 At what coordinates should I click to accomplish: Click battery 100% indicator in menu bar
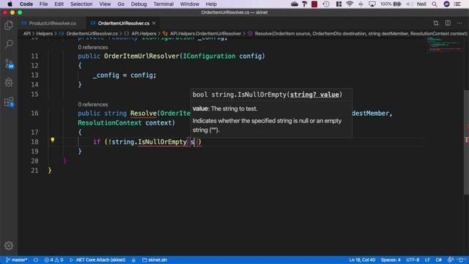(391, 4)
